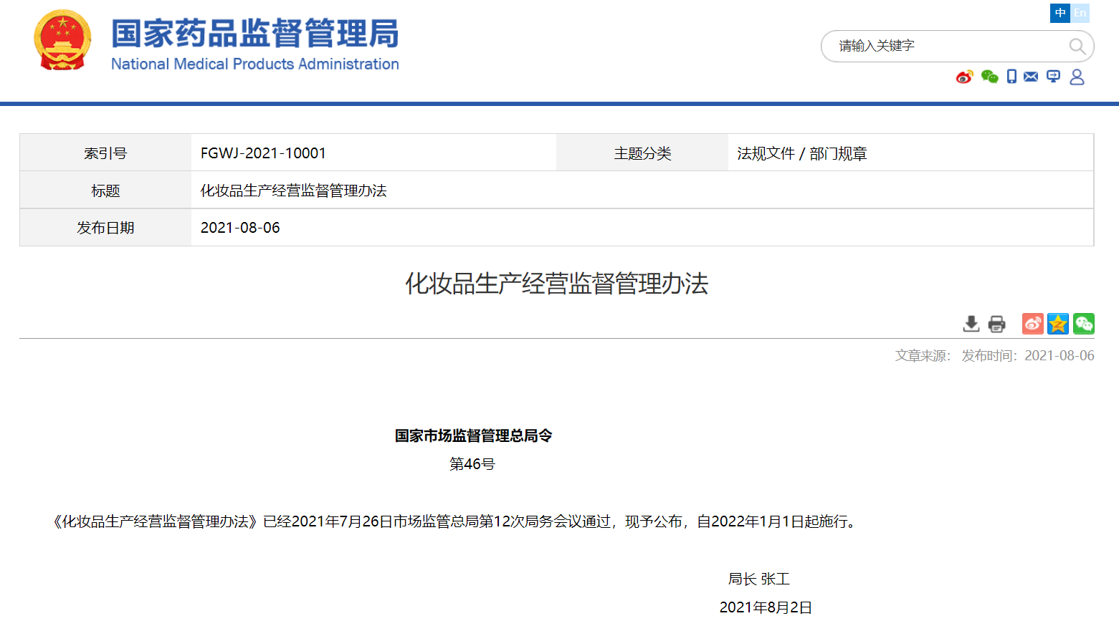
Task: Click the blue envelope email icon
Action: point(1031,77)
